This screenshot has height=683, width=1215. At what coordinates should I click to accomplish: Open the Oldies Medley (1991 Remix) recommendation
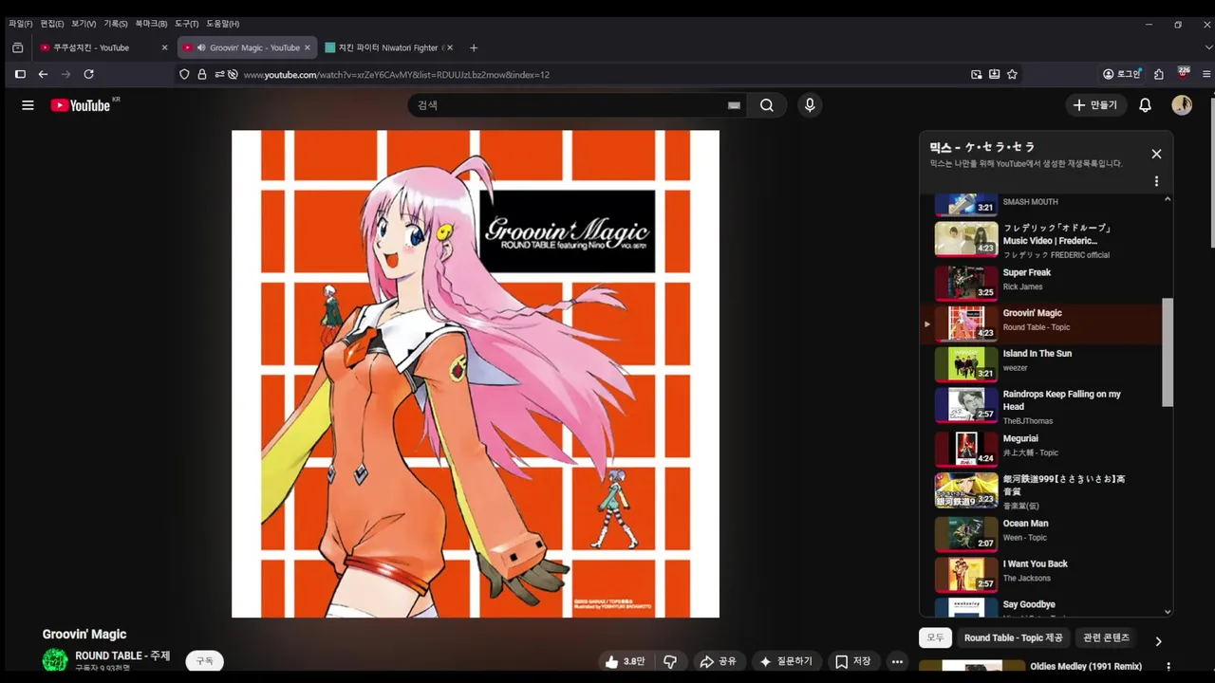[x=1086, y=667]
